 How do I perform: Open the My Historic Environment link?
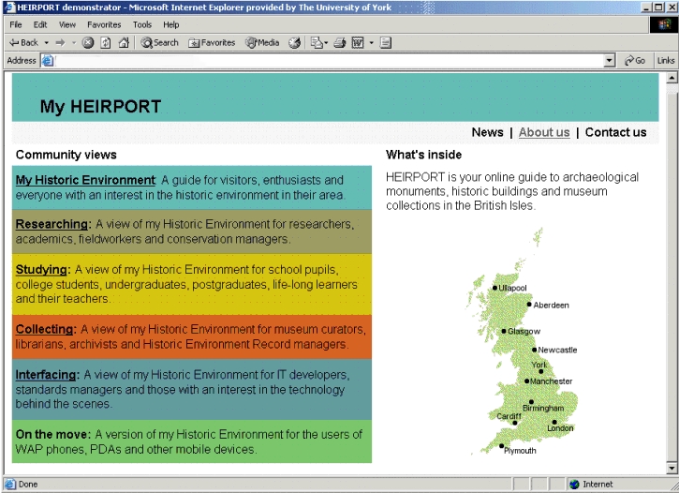pos(85,180)
